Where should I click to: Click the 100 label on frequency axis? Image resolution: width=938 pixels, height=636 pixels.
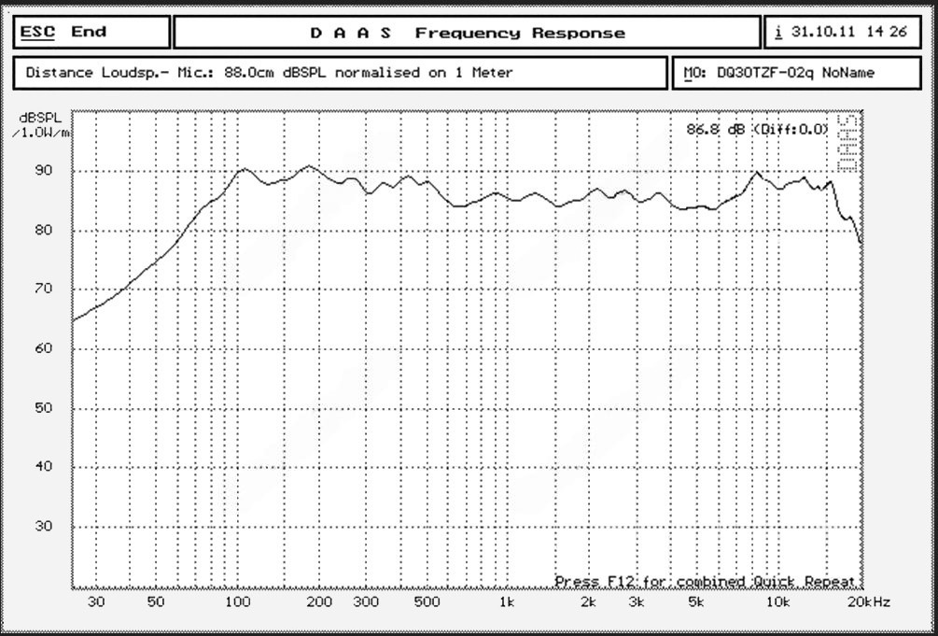238,602
